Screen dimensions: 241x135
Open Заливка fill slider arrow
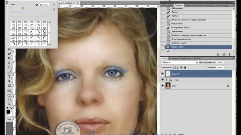(x=224, y=67)
